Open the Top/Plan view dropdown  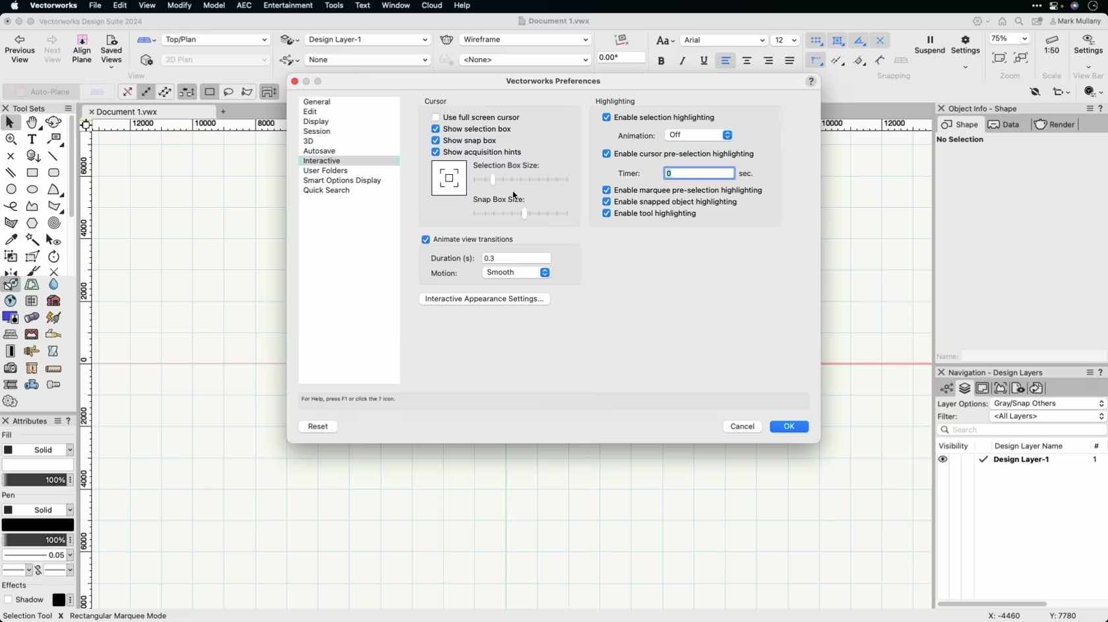click(x=216, y=40)
